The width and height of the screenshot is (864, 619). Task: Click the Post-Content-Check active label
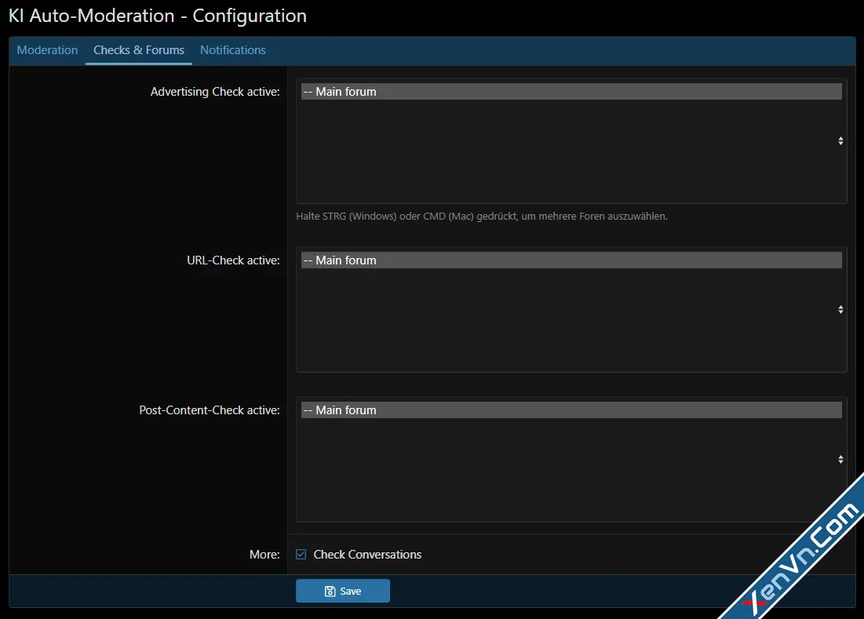[x=210, y=410]
